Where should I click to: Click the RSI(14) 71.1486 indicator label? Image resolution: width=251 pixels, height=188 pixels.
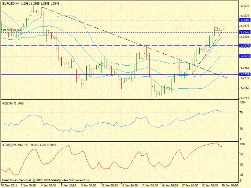13,103
